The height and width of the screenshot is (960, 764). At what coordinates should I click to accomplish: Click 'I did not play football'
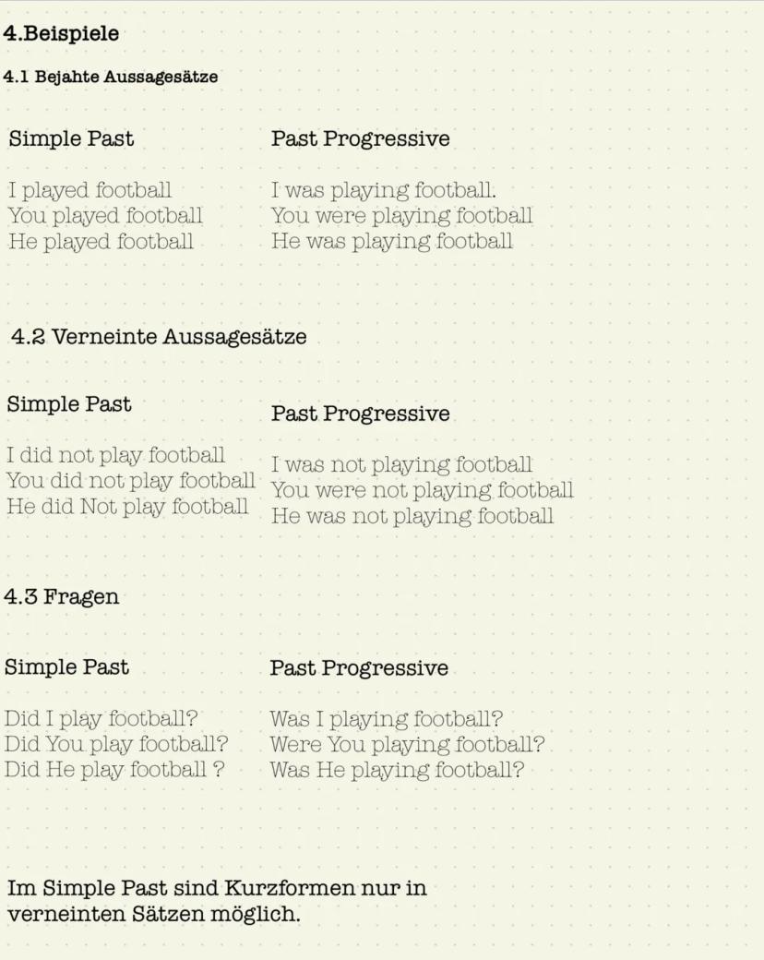click(115, 455)
